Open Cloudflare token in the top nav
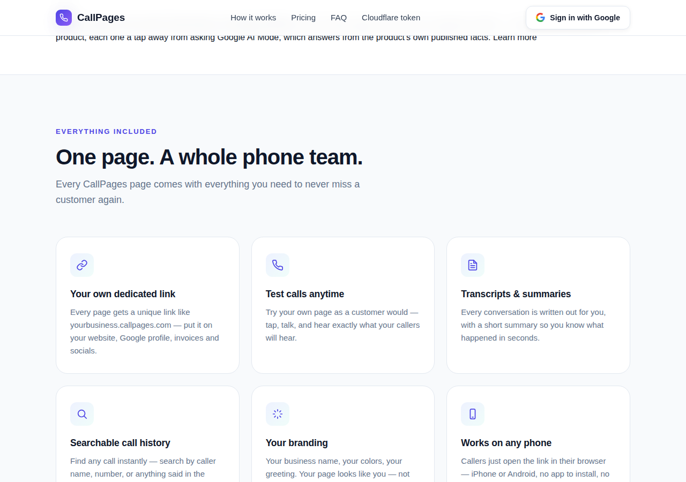686x482 pixels. tap(391, 18)
